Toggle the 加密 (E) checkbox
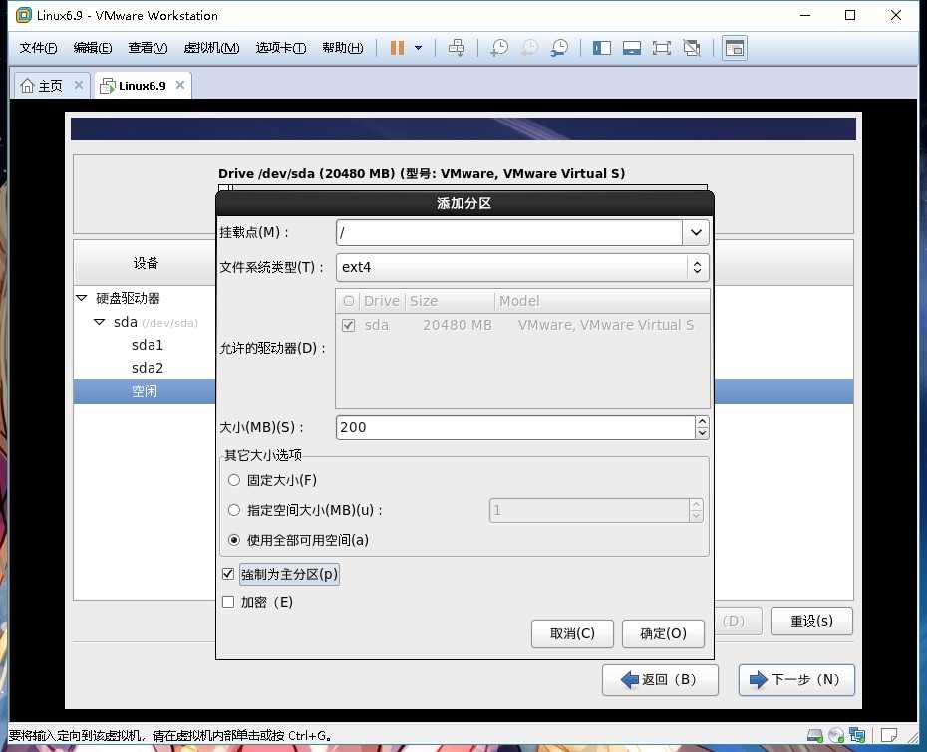The height and width of the screenshot is (752, 927). click(x=228, y=602)
